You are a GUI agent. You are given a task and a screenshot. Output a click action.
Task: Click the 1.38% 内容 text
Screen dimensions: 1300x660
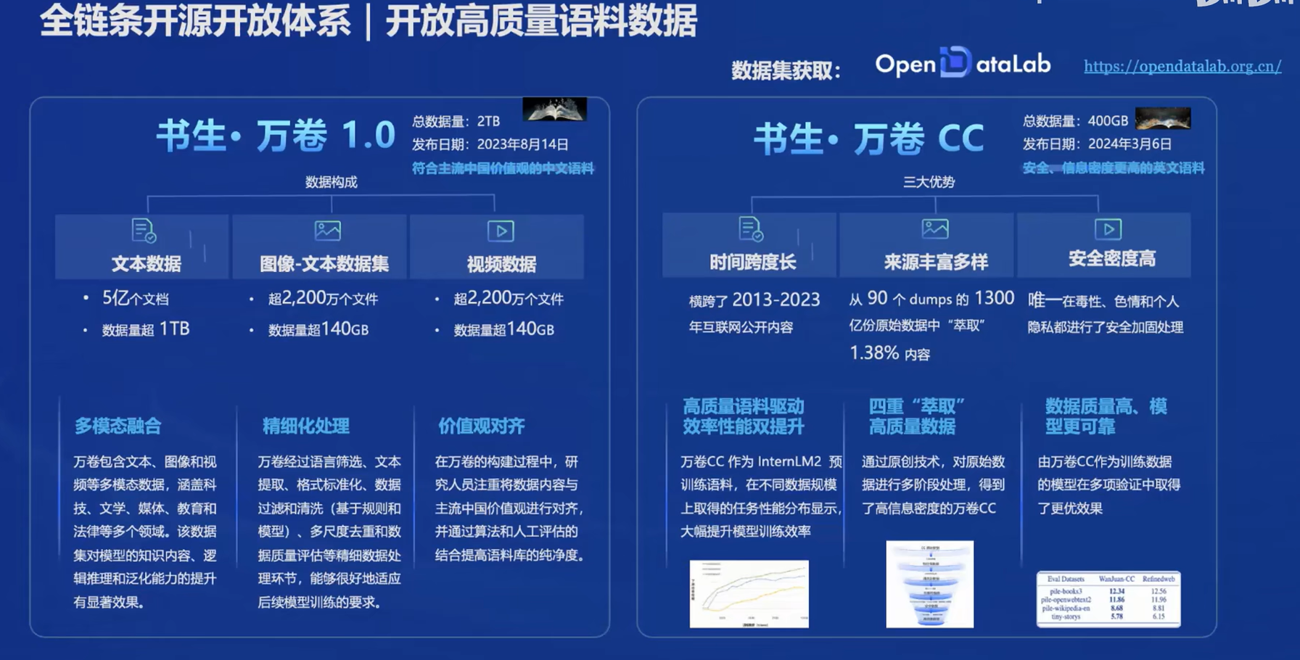pos(890,353)
